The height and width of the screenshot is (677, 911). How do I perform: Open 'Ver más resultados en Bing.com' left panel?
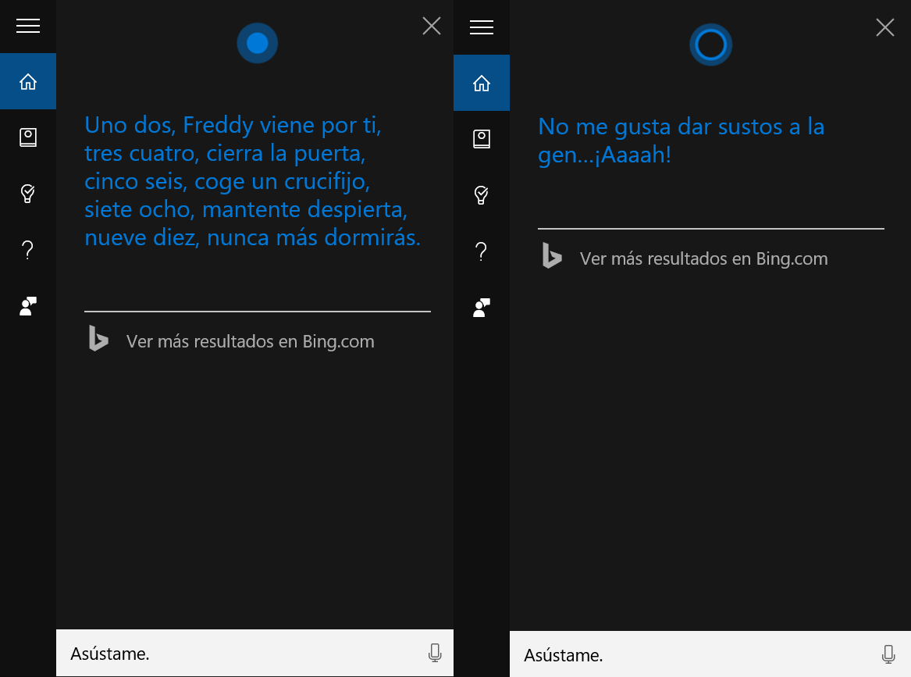[x=251, y=341]
